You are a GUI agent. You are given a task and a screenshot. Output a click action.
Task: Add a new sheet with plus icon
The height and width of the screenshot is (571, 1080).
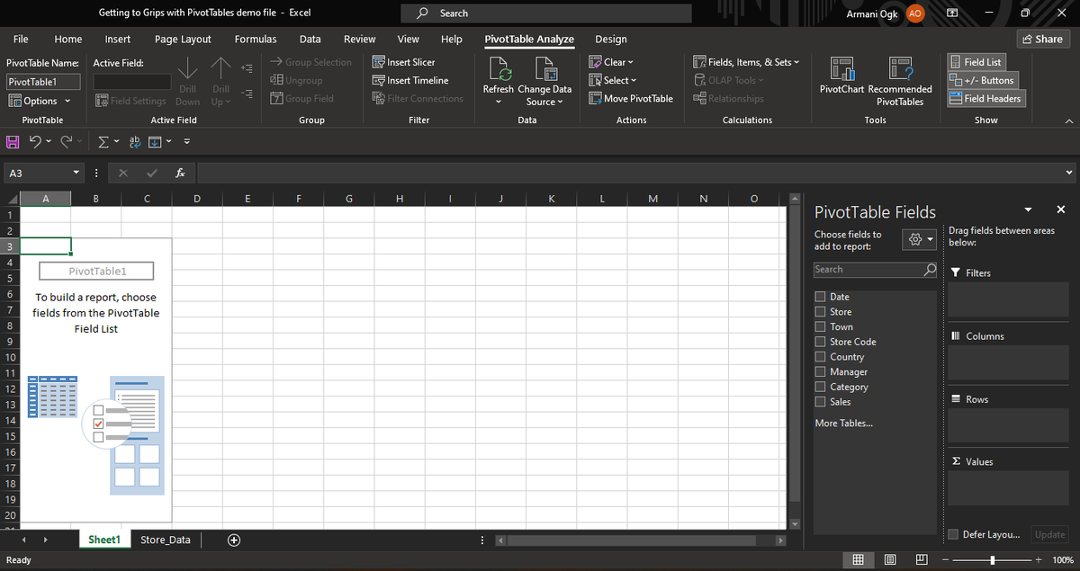pos(234,540)
